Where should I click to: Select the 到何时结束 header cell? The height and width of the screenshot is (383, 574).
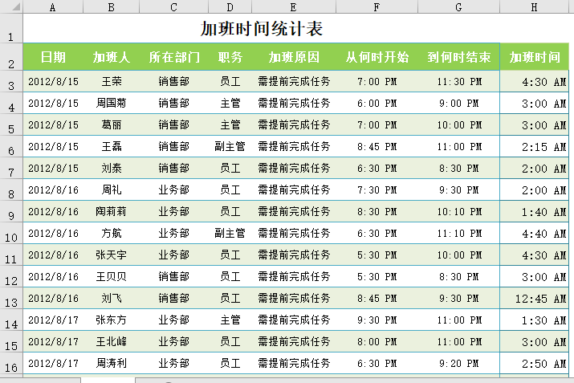[458, 58]
